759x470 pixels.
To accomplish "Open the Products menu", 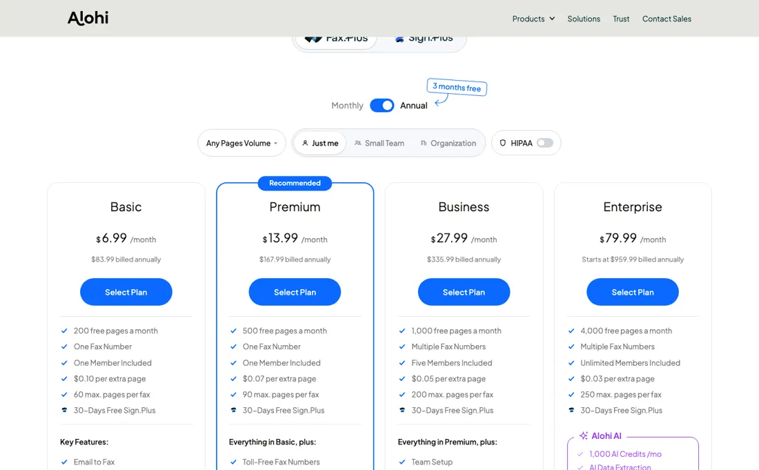I will point(533,19).
